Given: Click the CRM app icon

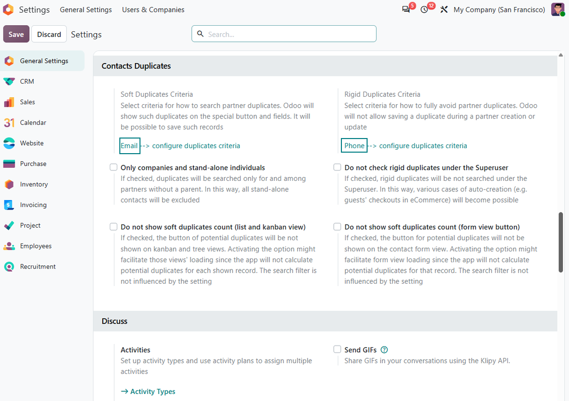Looking at the screenshot, I should (9, 81).
